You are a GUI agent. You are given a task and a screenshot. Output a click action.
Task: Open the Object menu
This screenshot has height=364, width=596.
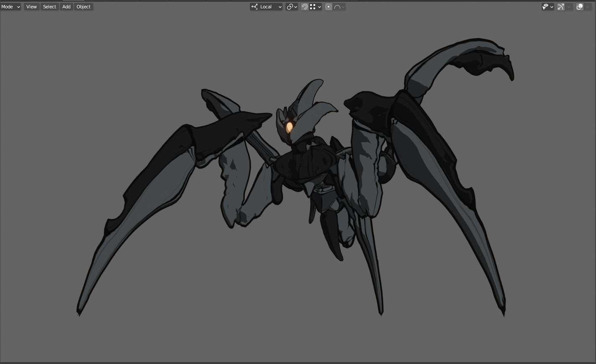(83, 7)
